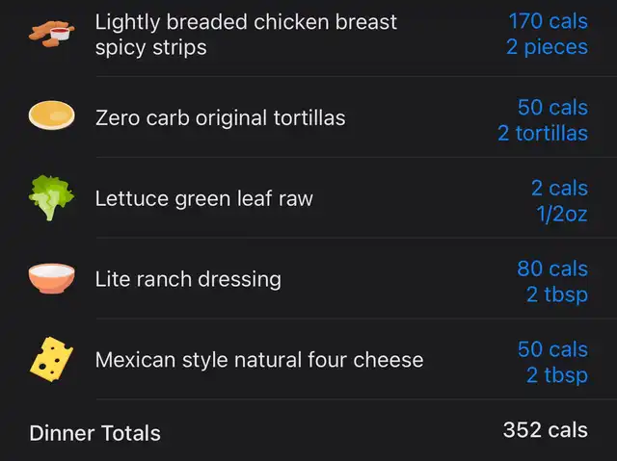Open Zero carb original tortillas entry
The width and height of the screenshot is (617, 461).
[x=221, y=117]
